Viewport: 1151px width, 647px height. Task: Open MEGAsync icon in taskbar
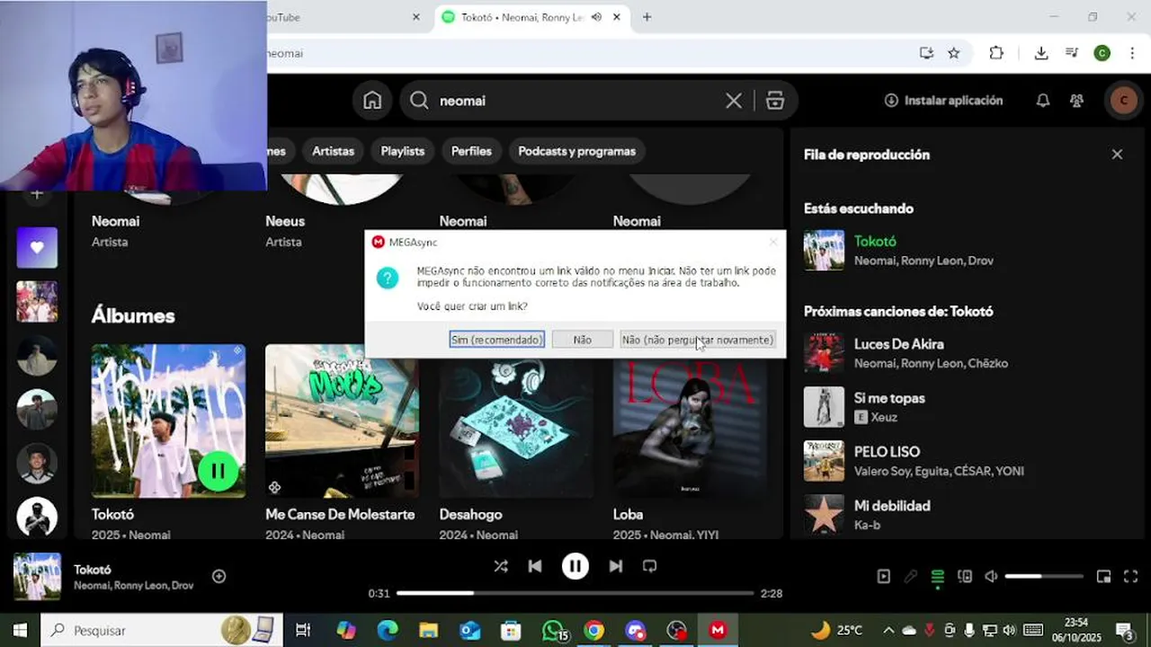718,630
